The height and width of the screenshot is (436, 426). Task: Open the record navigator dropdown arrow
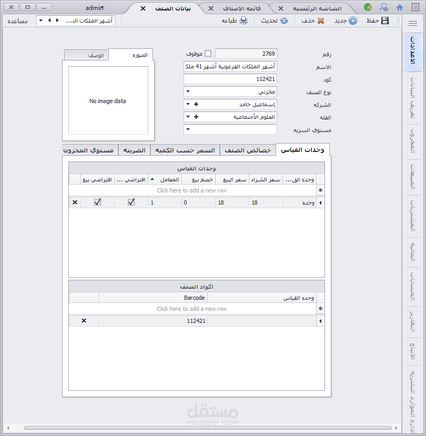pyautogui.click(x=41, y=21)
